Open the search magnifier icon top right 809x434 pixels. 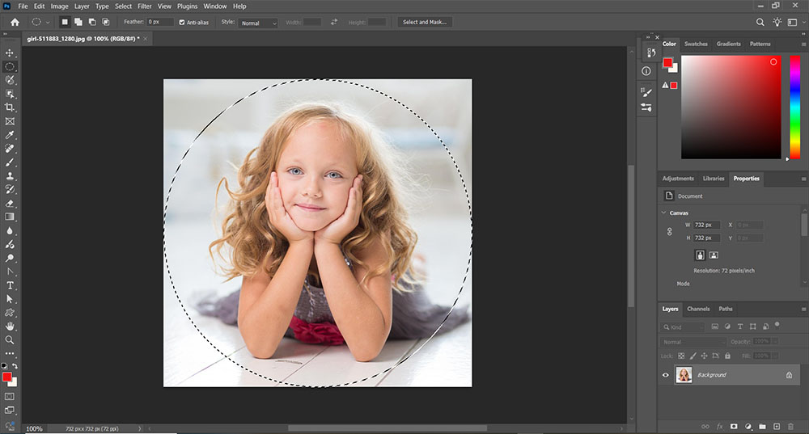coord(760,23)
